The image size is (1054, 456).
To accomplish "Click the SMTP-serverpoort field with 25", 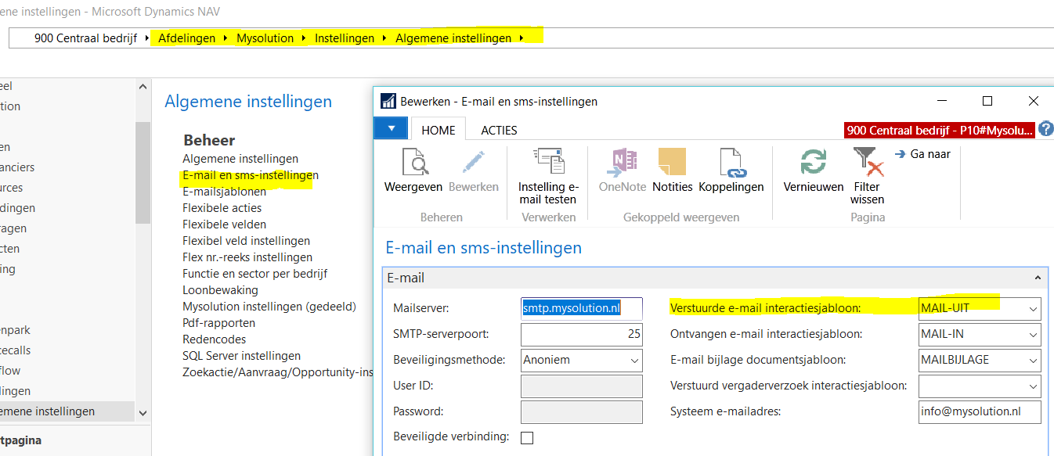I will click(582, 334).
